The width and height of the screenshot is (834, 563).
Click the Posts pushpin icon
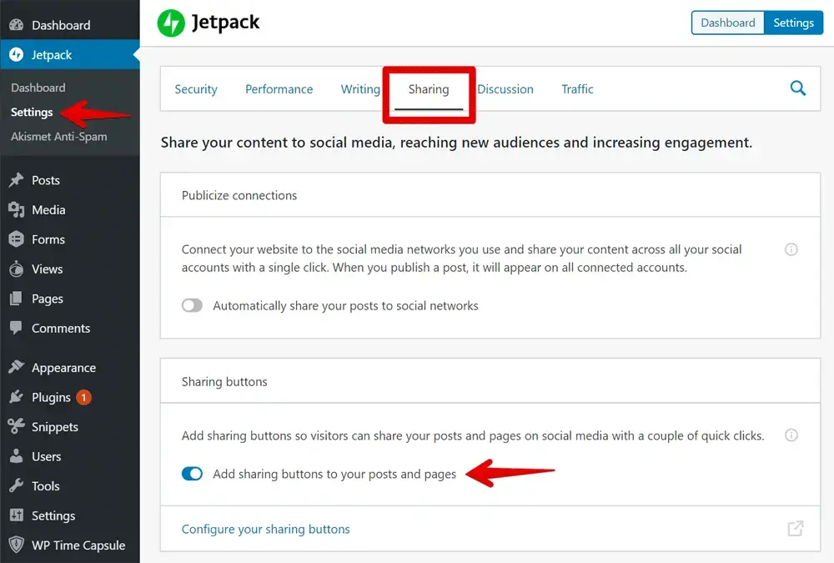pyautogui.click(x=17, y=180)
